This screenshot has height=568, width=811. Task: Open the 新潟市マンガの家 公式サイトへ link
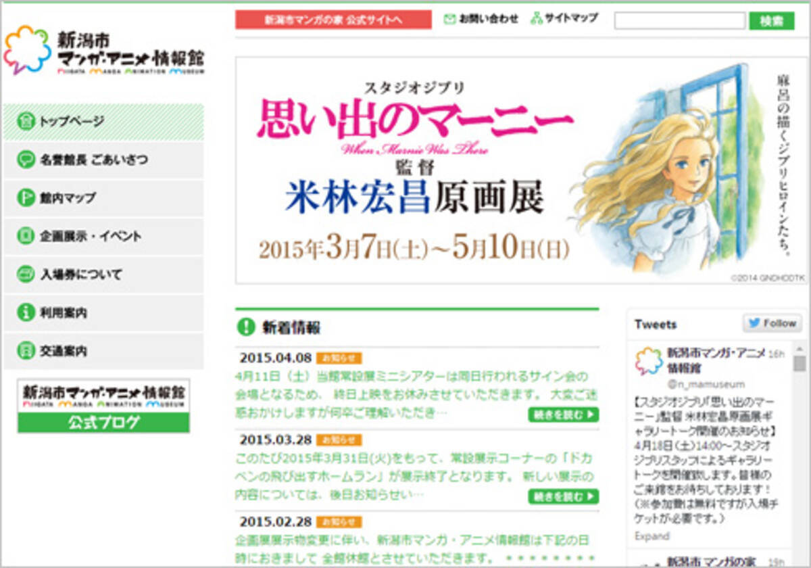click(x=333, y=20)
